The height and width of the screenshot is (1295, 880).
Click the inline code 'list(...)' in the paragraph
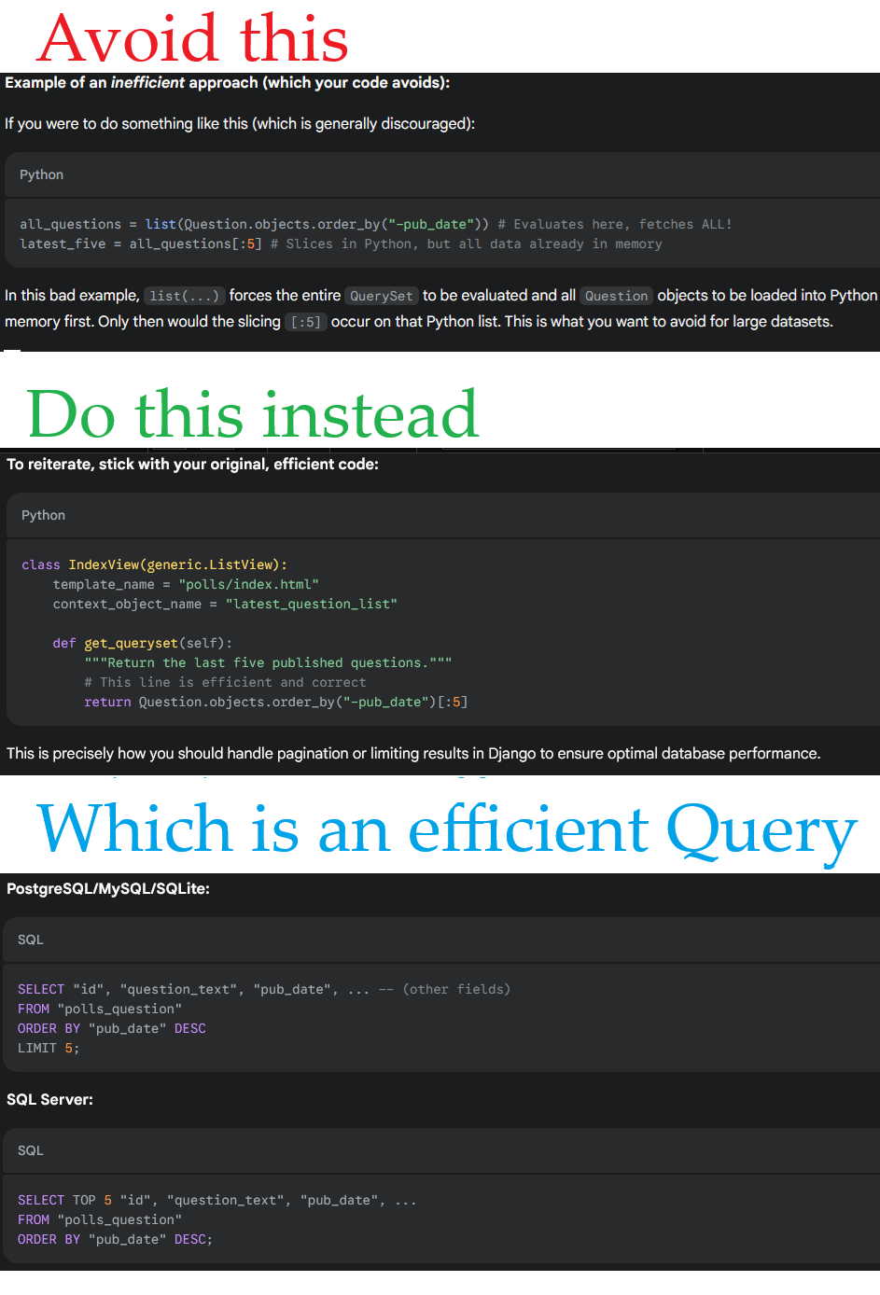click(185, 296)
